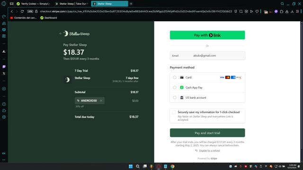Open the workspaces icon beside the tabs
303x170 pixels.
coord(12,4)
